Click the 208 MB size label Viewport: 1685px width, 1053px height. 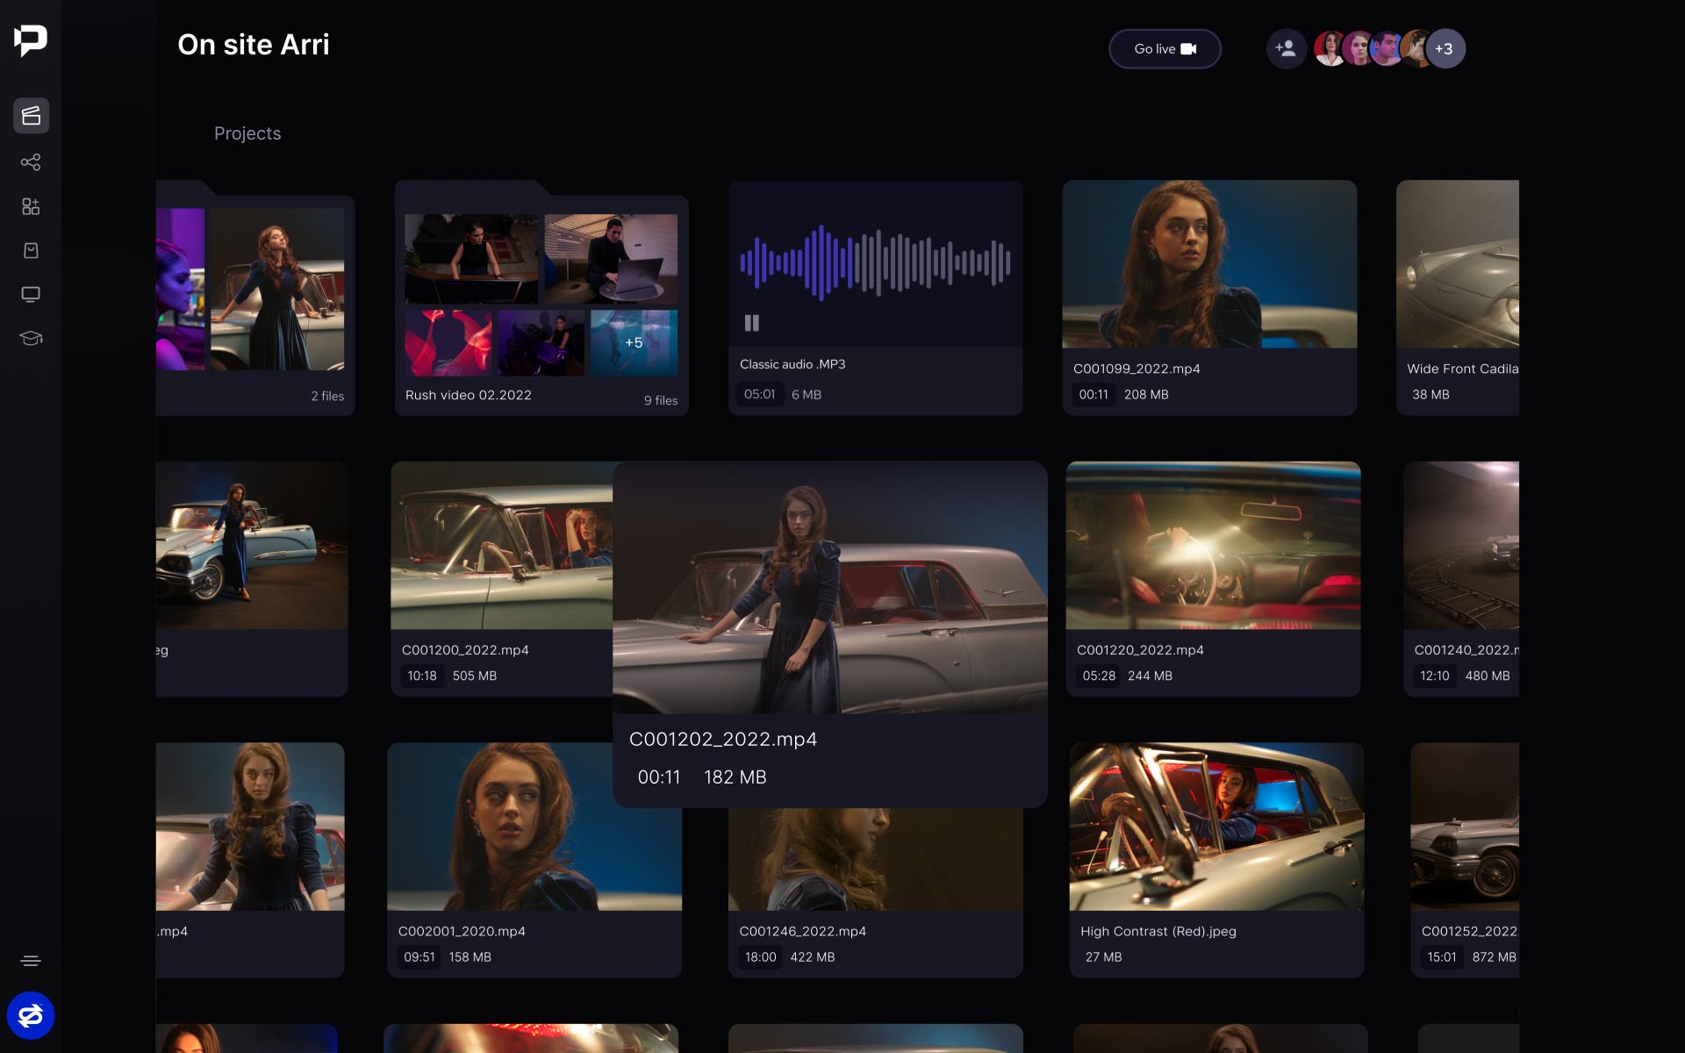(1146, 394)
